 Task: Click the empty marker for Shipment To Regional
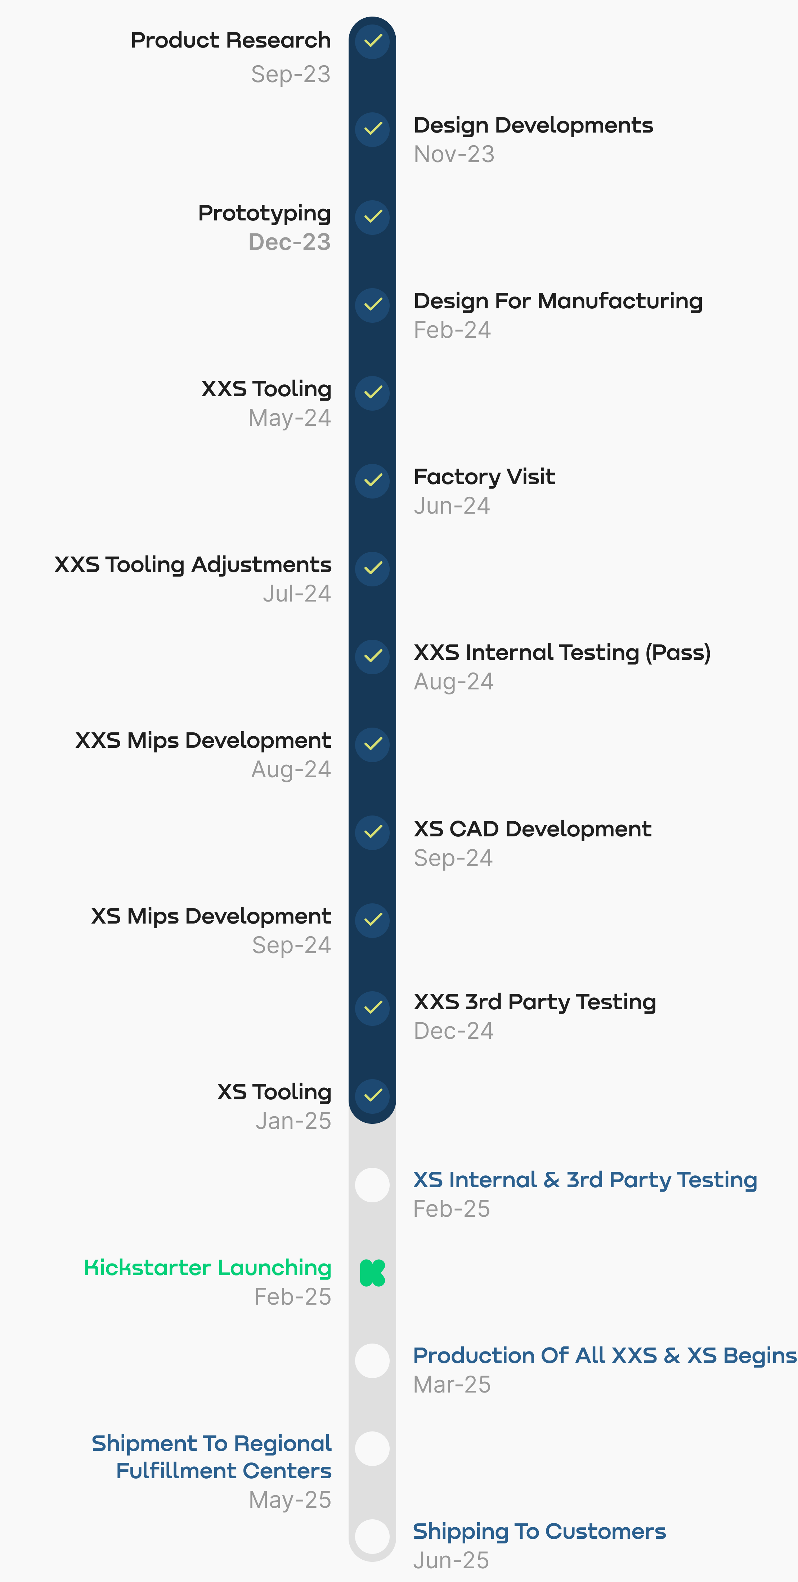coord(373,1449)
